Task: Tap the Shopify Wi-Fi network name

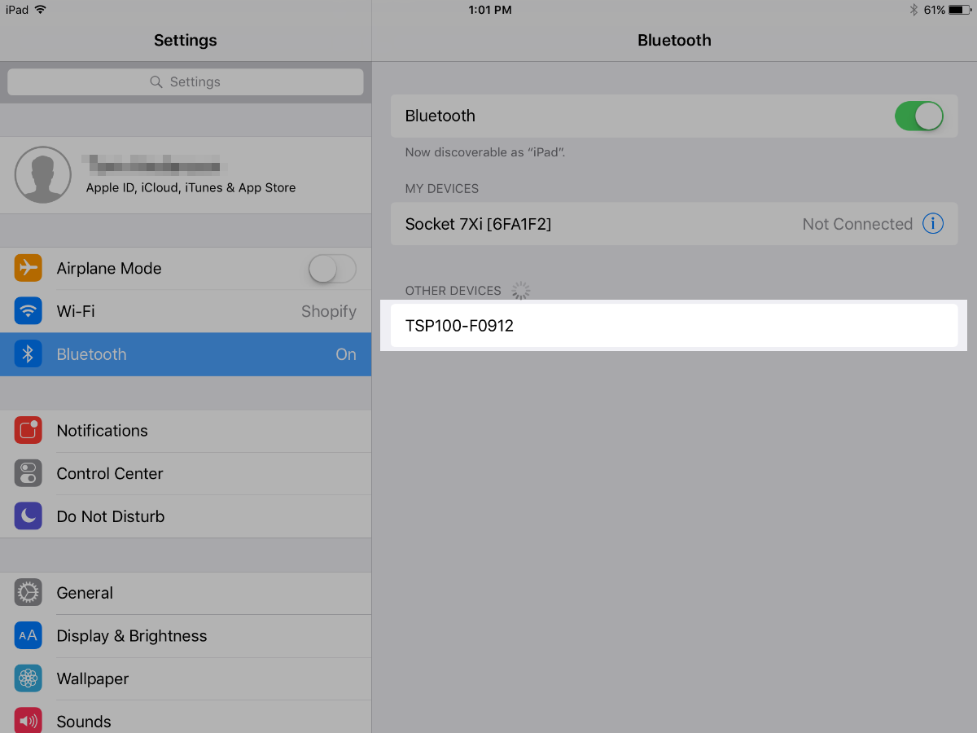Action: coord(329,311)
